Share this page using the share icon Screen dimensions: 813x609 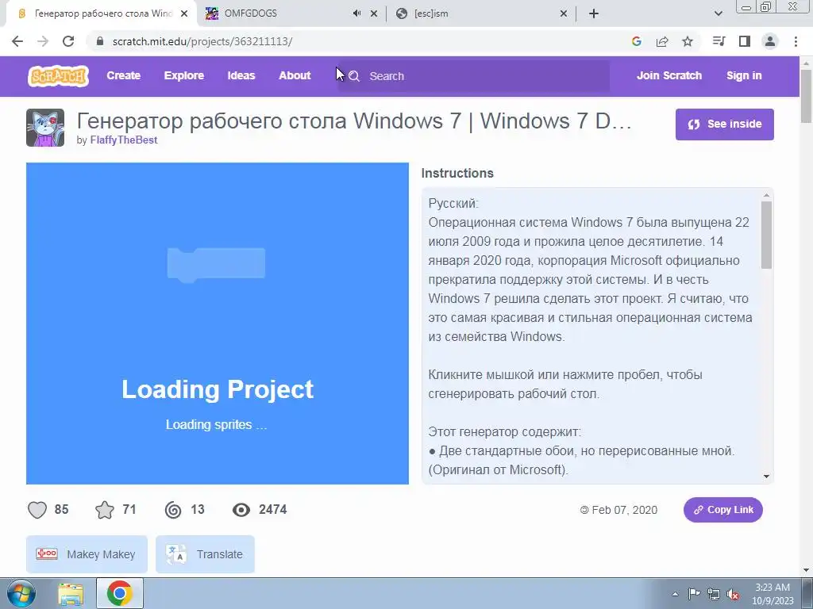click(x=662, y=41)
